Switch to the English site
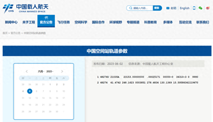The height and width of the screenshot is (122, 213). pos(184,8)
